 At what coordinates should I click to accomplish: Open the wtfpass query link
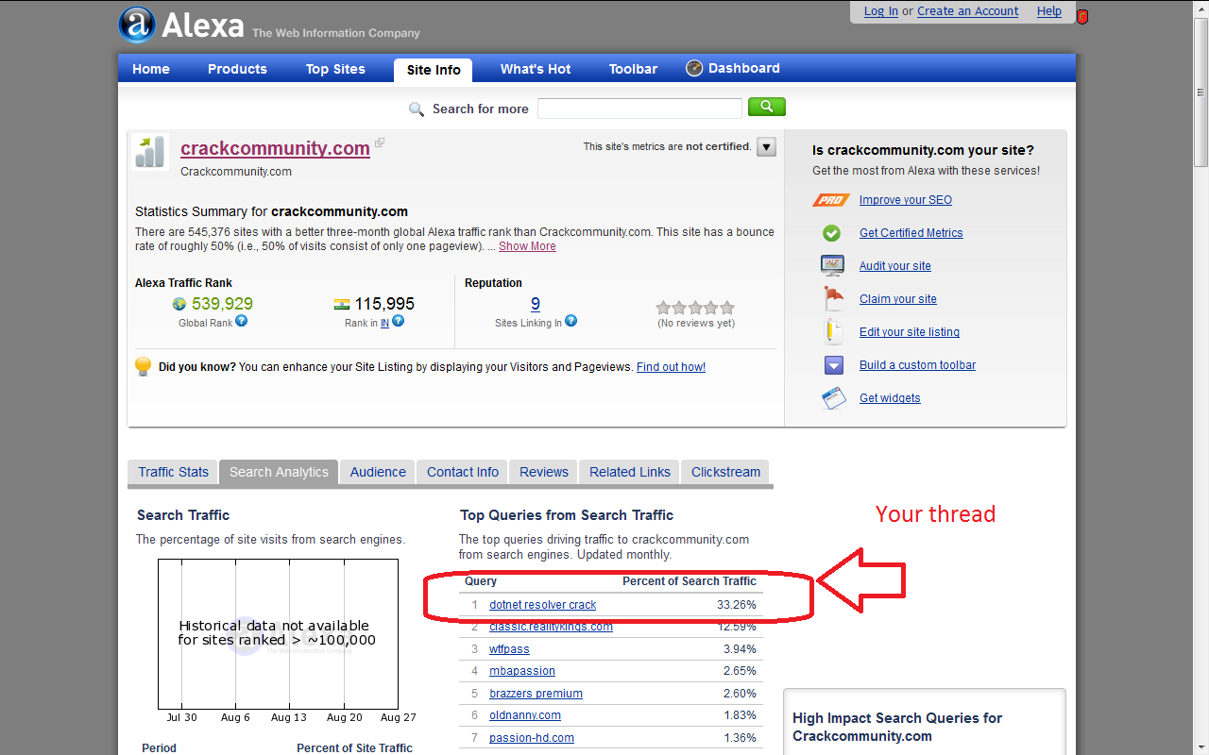point(509,649)
